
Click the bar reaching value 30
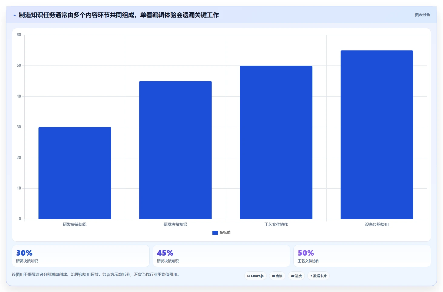[75, 173]
